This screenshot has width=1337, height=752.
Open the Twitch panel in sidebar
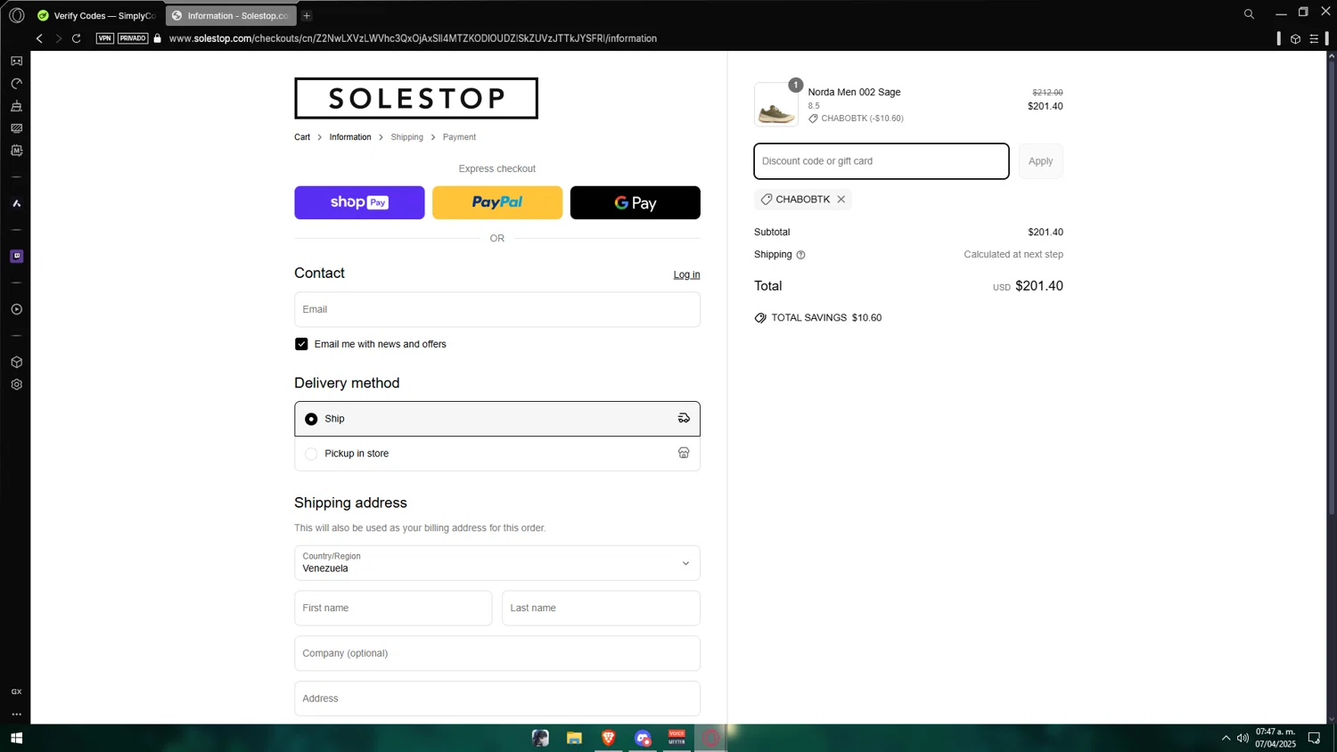(x=16, y=257)
